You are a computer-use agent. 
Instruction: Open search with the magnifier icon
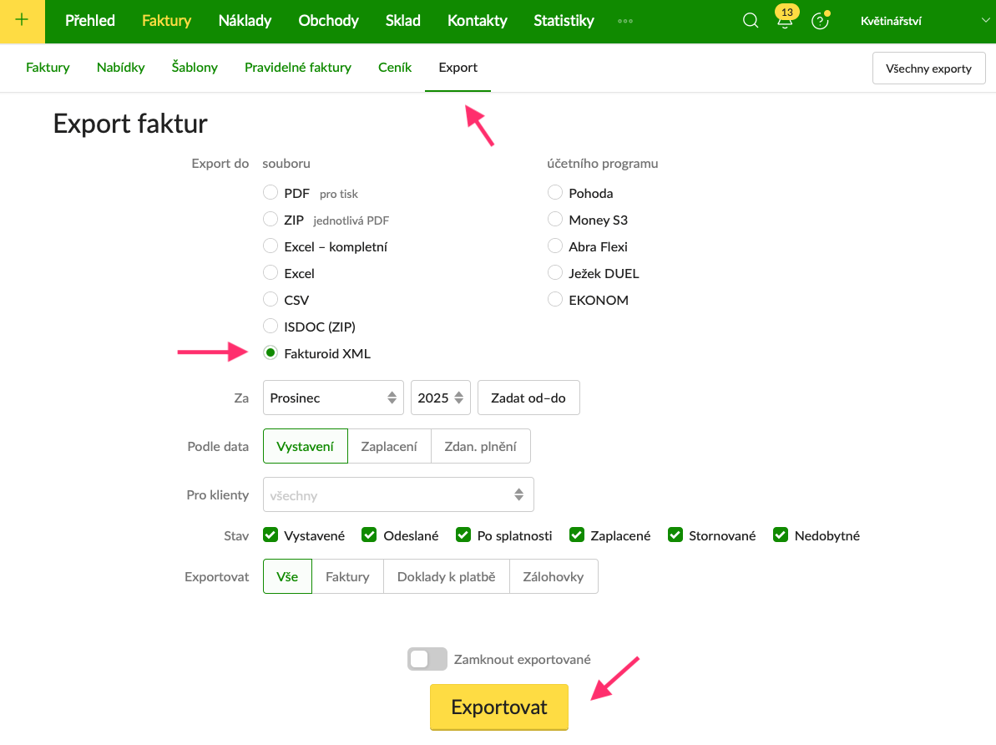pos(751,21)
